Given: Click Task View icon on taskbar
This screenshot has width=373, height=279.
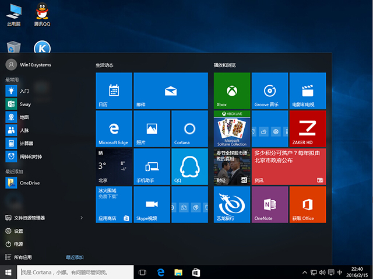Looking at the screenshot, I should point(142,272).
